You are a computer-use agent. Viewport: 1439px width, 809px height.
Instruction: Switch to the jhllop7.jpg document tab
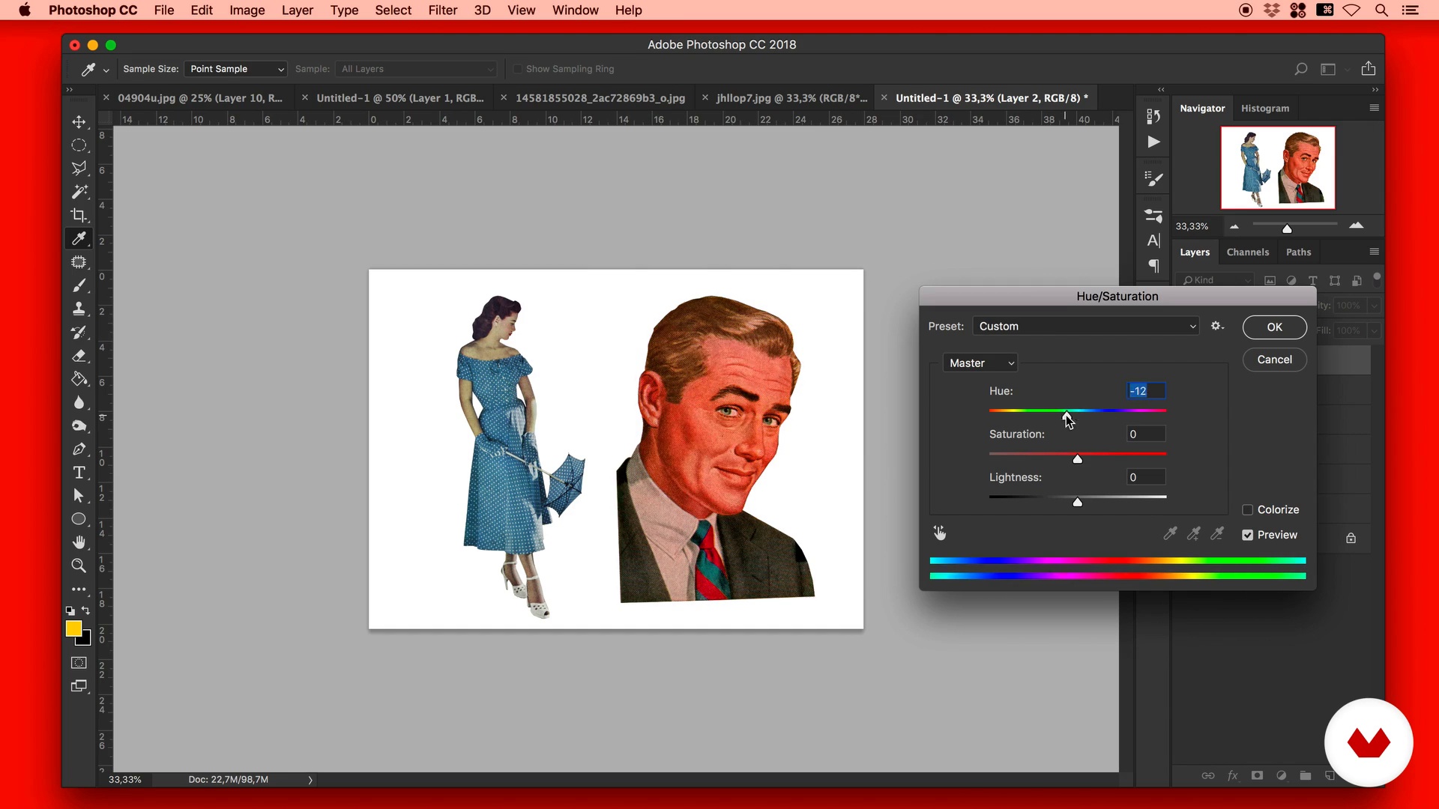point(791,98)
